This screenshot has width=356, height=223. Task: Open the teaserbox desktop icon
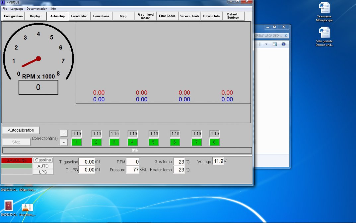click(x=27, y=207)
